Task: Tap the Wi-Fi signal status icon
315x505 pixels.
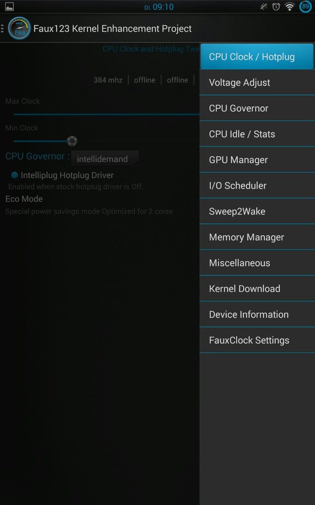Action: 290,7
